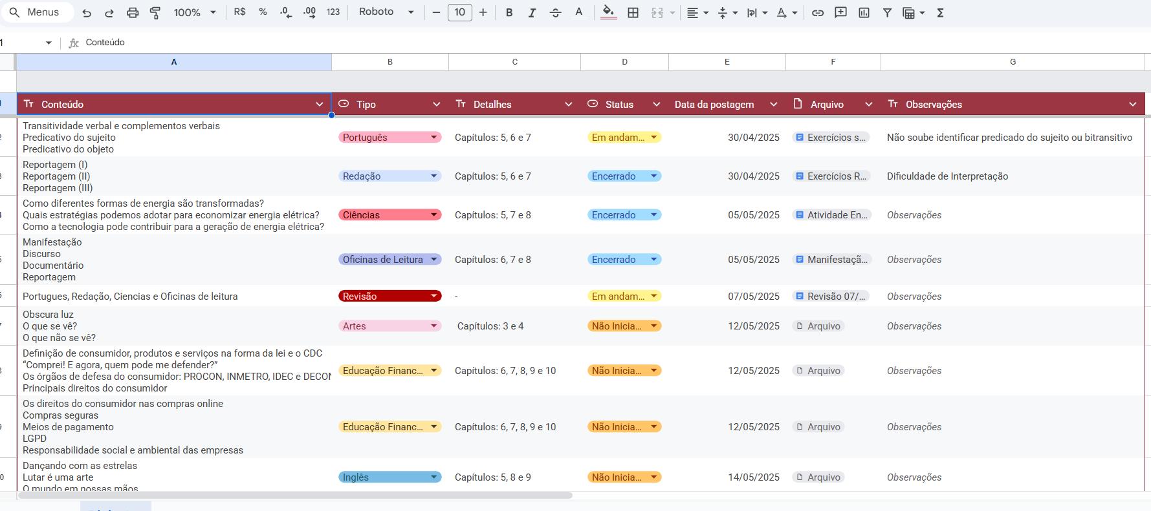The width and height of the screenshot is (1151, 511).
Task: Toggle italic formatting
Action: click(532, 13)
